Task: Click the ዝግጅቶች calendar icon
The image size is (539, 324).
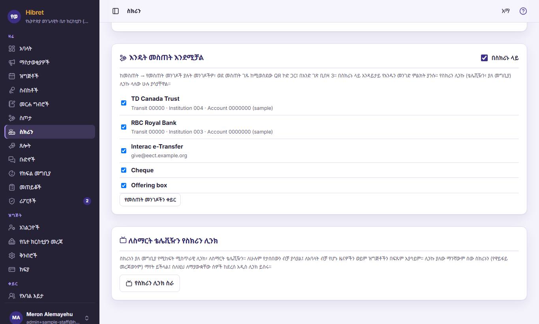Action: coord(12,76)
